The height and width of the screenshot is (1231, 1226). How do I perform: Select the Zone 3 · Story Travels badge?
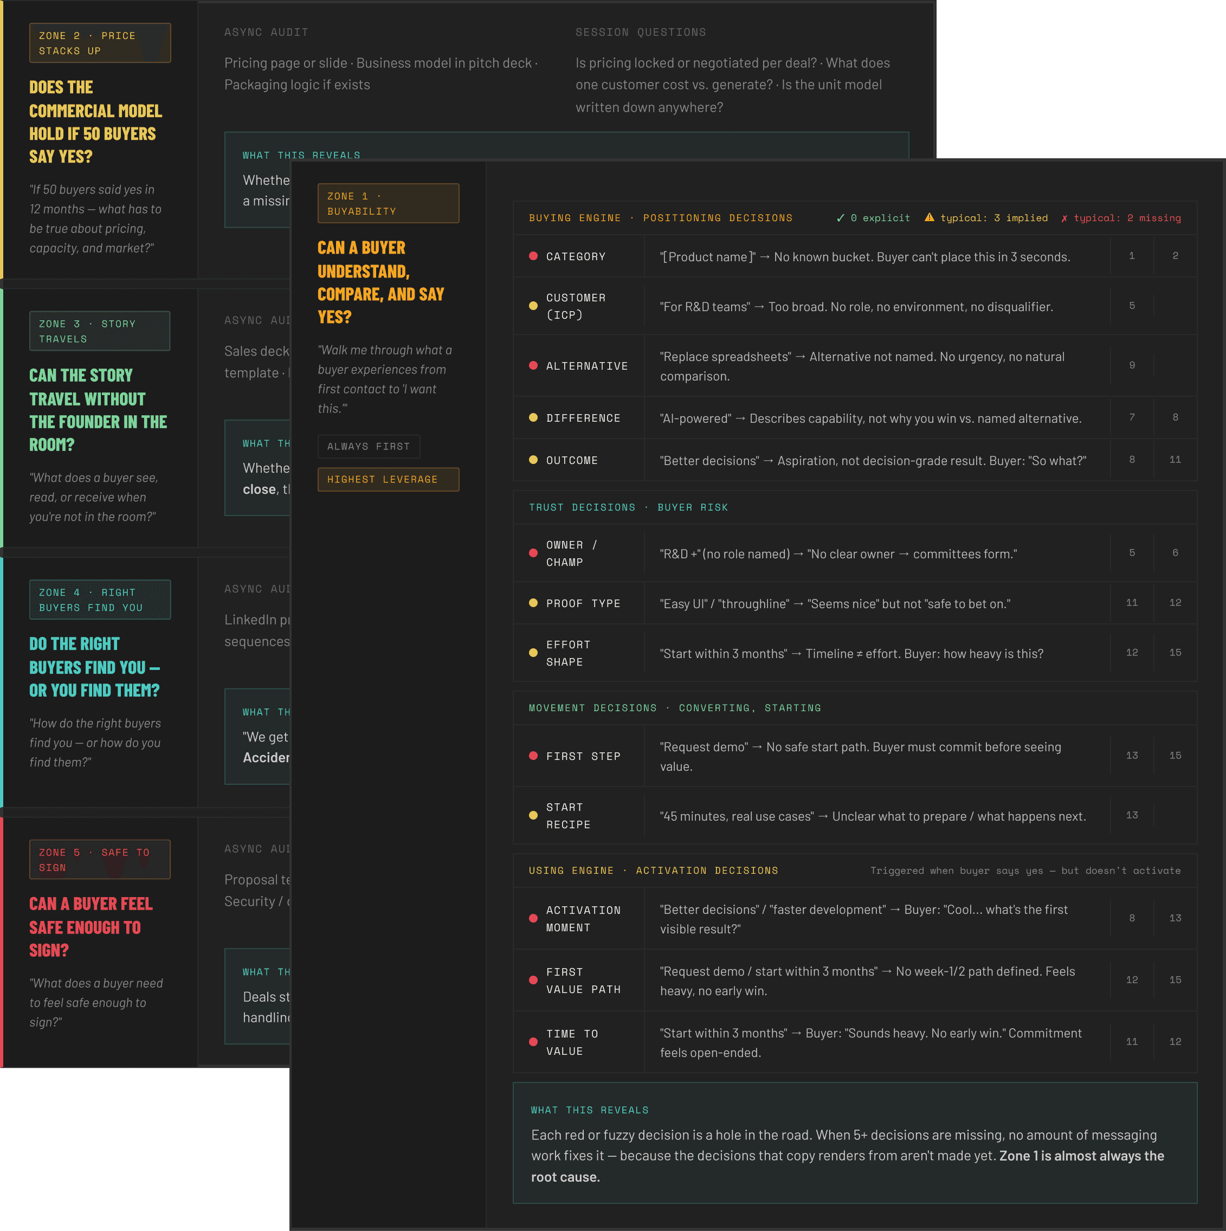(x=100, y=331)
